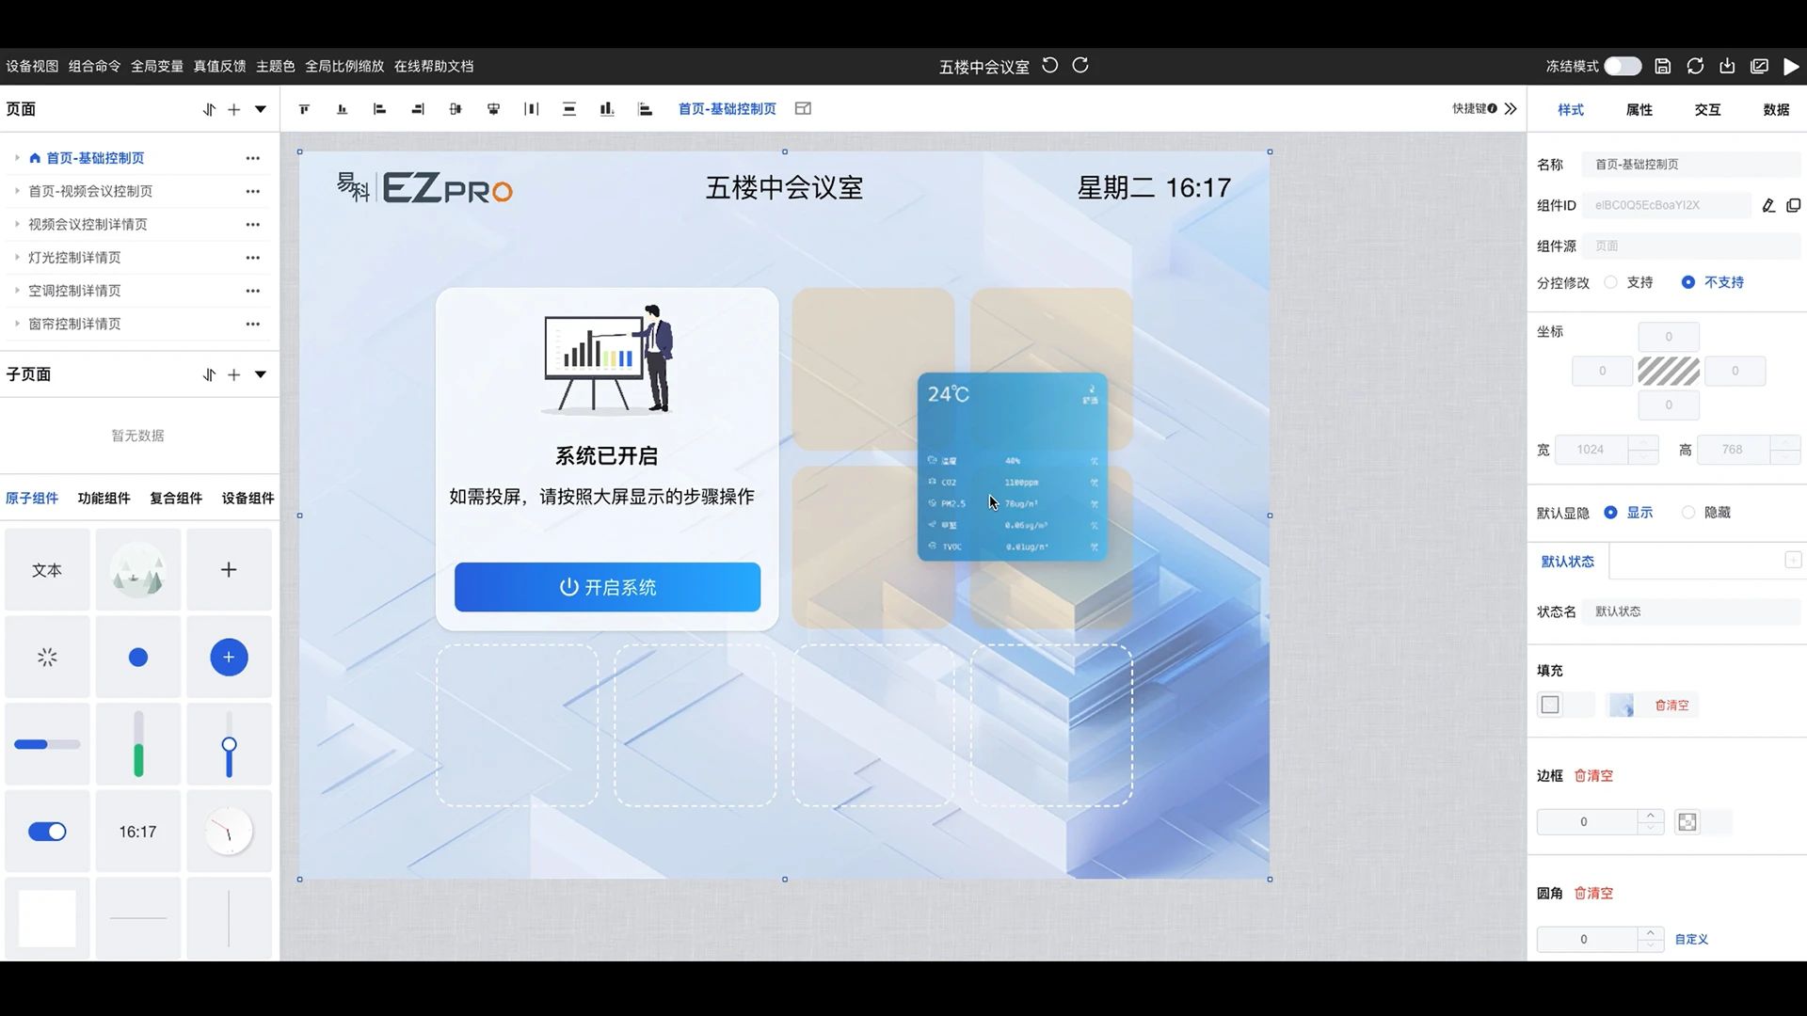Switch to the 交互 tab
Viewport: 1807px width, 1016px height.
1707,109
